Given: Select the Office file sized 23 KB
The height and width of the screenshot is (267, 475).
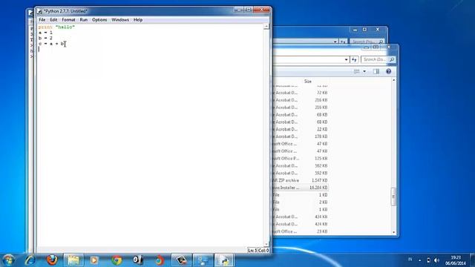Looking at the screenshot, I should [301, 231].
